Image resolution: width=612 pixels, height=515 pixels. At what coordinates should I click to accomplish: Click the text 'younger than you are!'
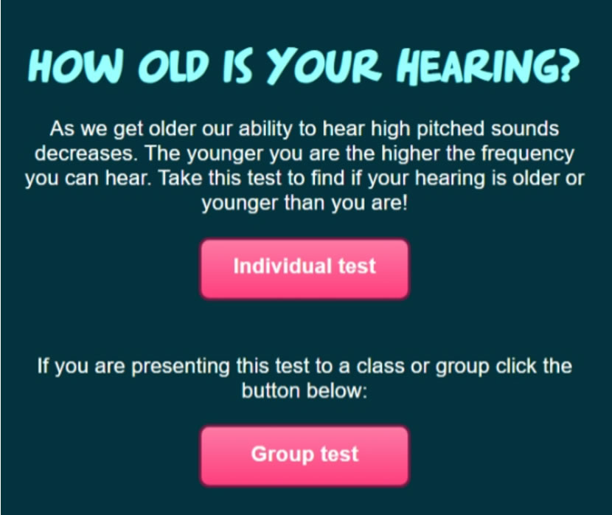pyautogui.click(x=305, y=203)
